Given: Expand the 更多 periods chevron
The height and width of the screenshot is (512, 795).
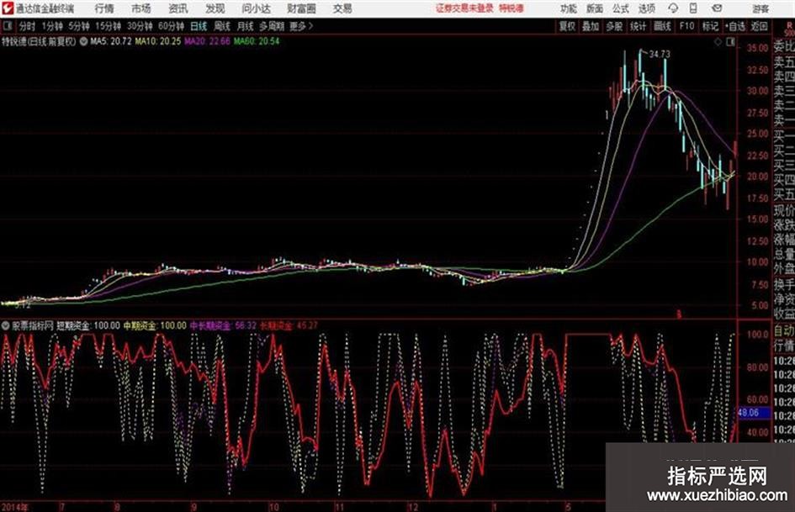Looking at the screenshot, I should pyautogui.click(x=301, y=26).
